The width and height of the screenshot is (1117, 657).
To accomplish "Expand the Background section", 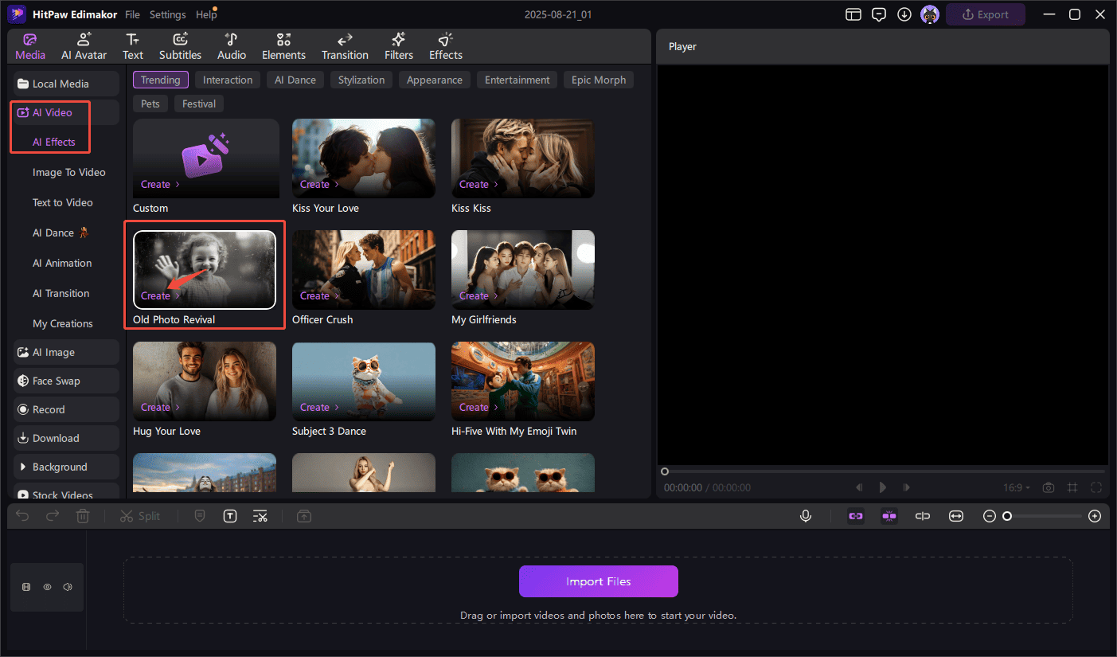I will (66, 467).
